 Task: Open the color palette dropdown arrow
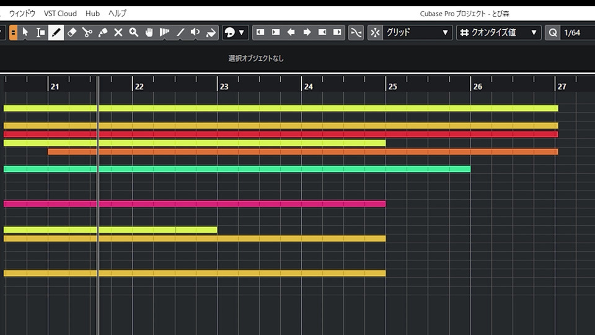tap(241, 32)
